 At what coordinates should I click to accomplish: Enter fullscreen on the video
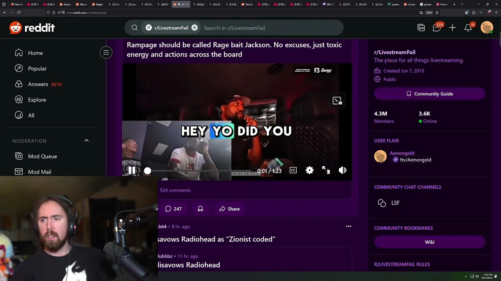click(x=326, y=170)
